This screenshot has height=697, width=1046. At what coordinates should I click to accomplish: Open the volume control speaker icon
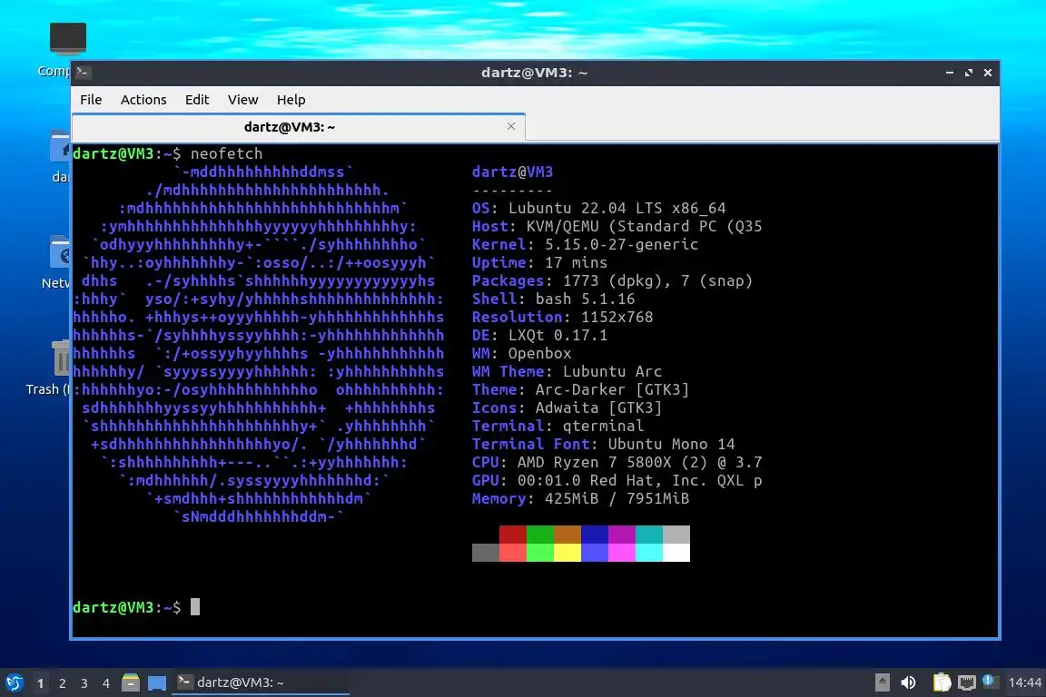click(908, 682)
